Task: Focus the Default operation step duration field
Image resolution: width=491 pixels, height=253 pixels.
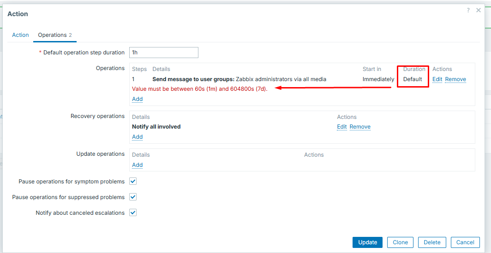Action: click(164, 53)
